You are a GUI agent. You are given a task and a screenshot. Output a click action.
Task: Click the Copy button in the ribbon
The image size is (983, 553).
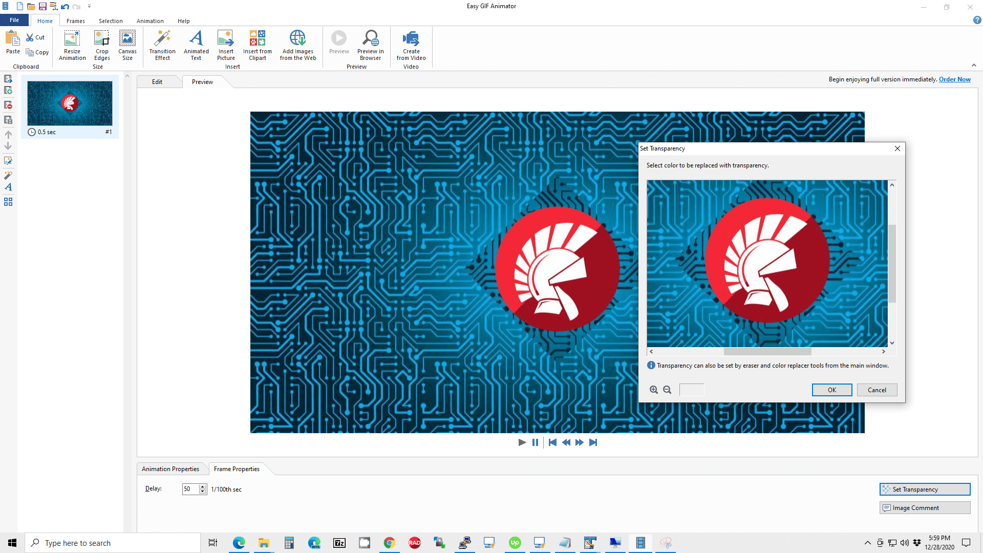pyautogui.click(x=37, y=52)
